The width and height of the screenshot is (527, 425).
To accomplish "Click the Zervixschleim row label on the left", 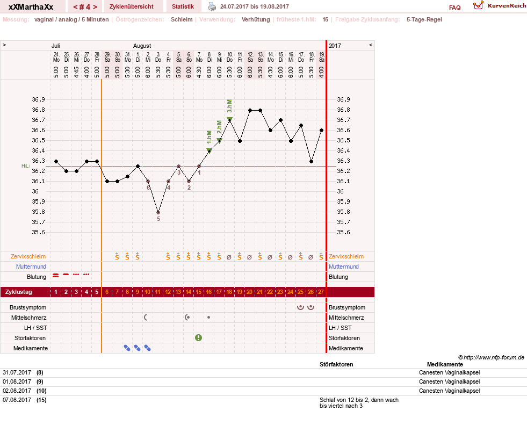I will pyautogui.click(x=28, y=256).
